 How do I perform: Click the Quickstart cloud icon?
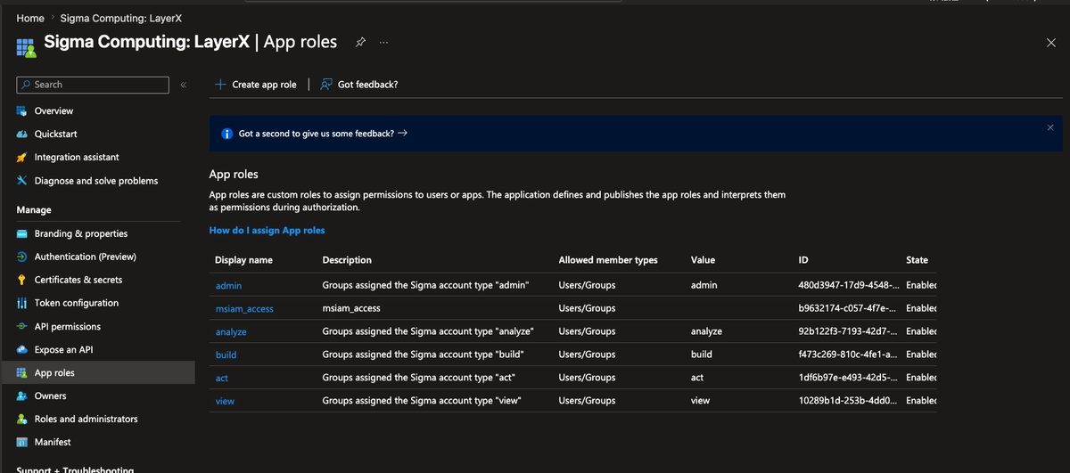pyautogui.click(x=22, y=135)
